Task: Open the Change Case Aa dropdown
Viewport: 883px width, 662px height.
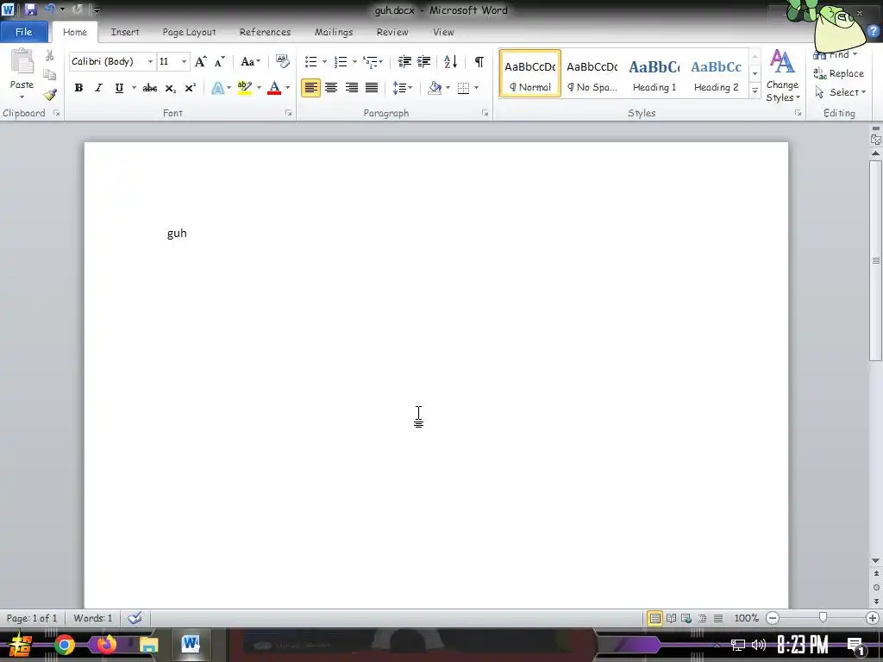Action: pos(250,61)
